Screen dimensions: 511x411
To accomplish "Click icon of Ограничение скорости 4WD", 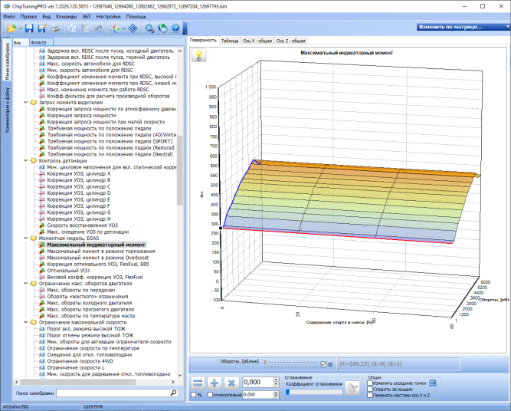I will click(41, 361).
